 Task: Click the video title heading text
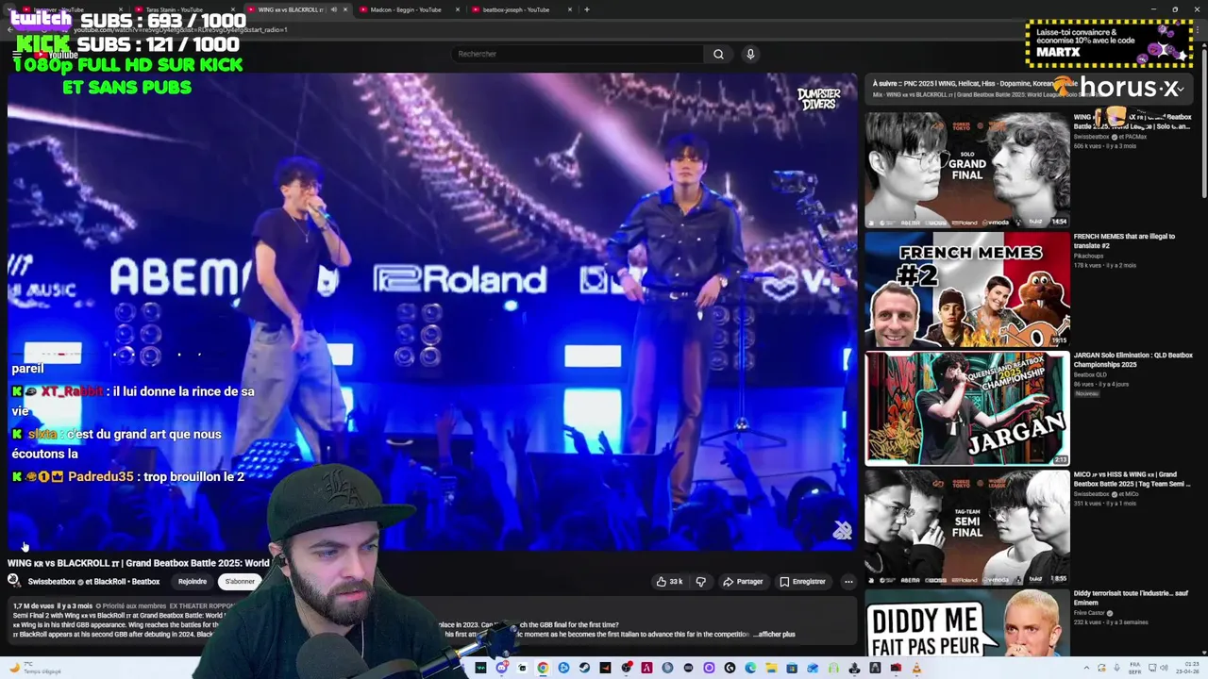point(139,563)
